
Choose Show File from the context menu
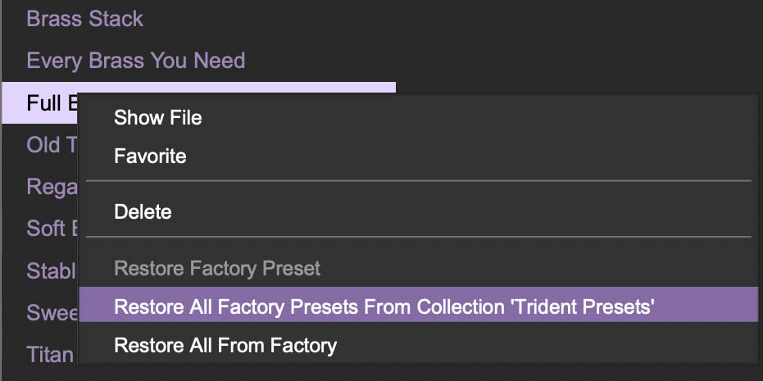click(158, 117)
